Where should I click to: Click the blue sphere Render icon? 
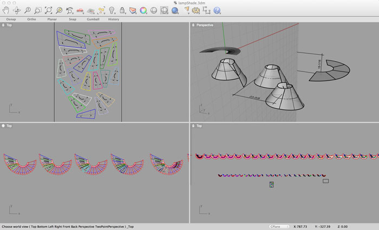175,10
